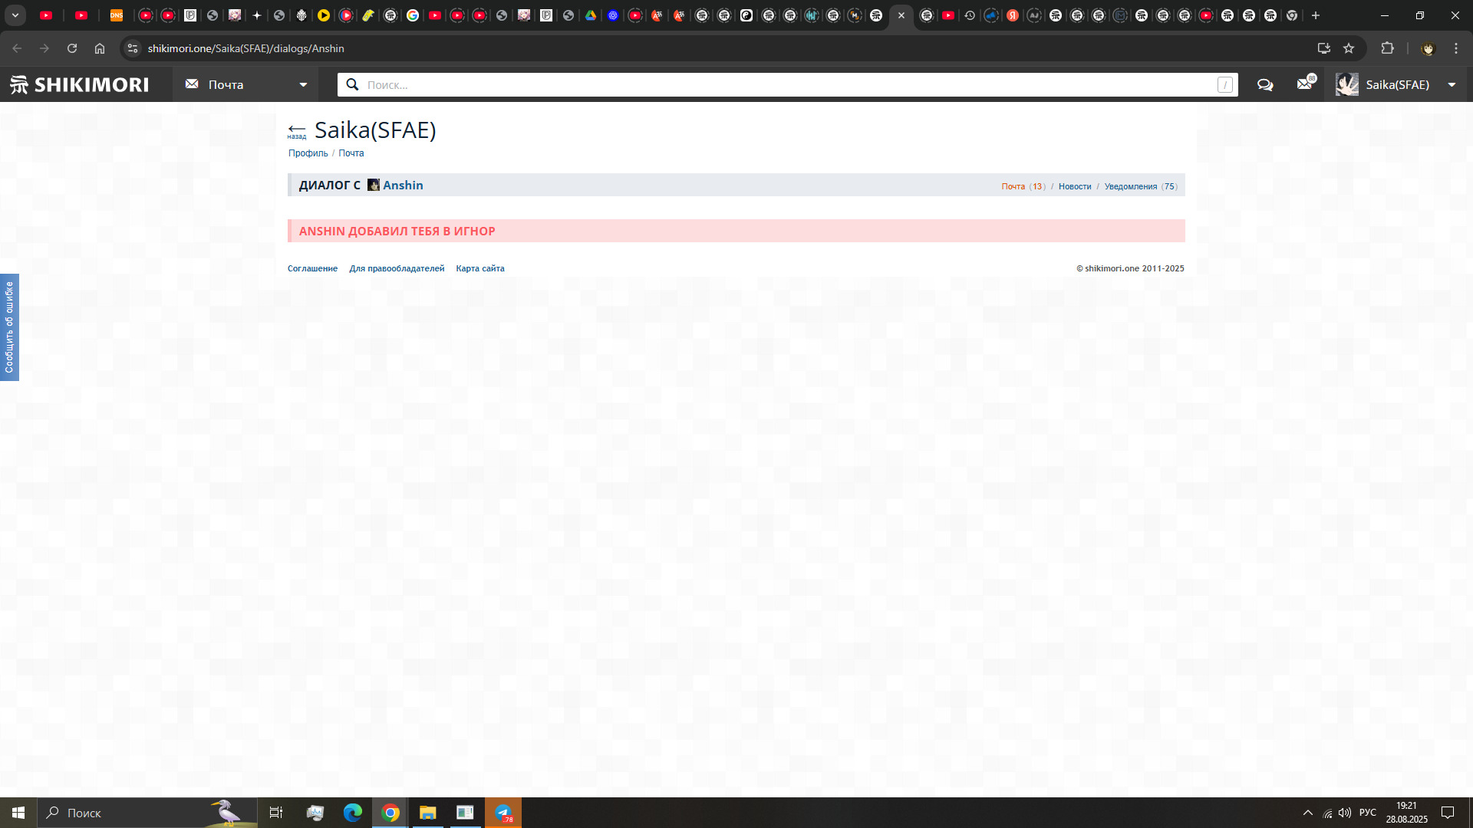
Task: Click Сообщить об ошибке side button
Action: 9,327
